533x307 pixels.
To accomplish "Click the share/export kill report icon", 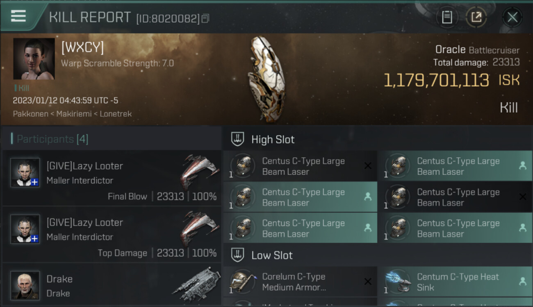I will point(476,17).
